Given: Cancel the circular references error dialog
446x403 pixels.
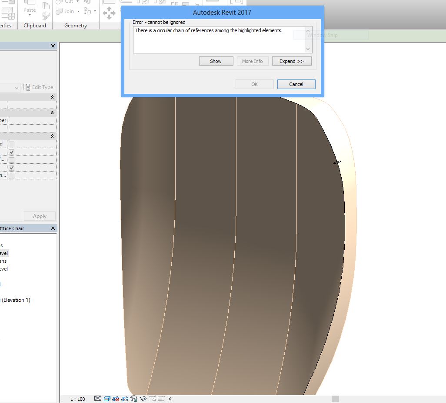Looking at the screenshot, I should pyautogui.click(x=296, y=84).
